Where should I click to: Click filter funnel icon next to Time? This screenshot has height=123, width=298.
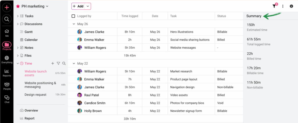click(x=58, y=63)
